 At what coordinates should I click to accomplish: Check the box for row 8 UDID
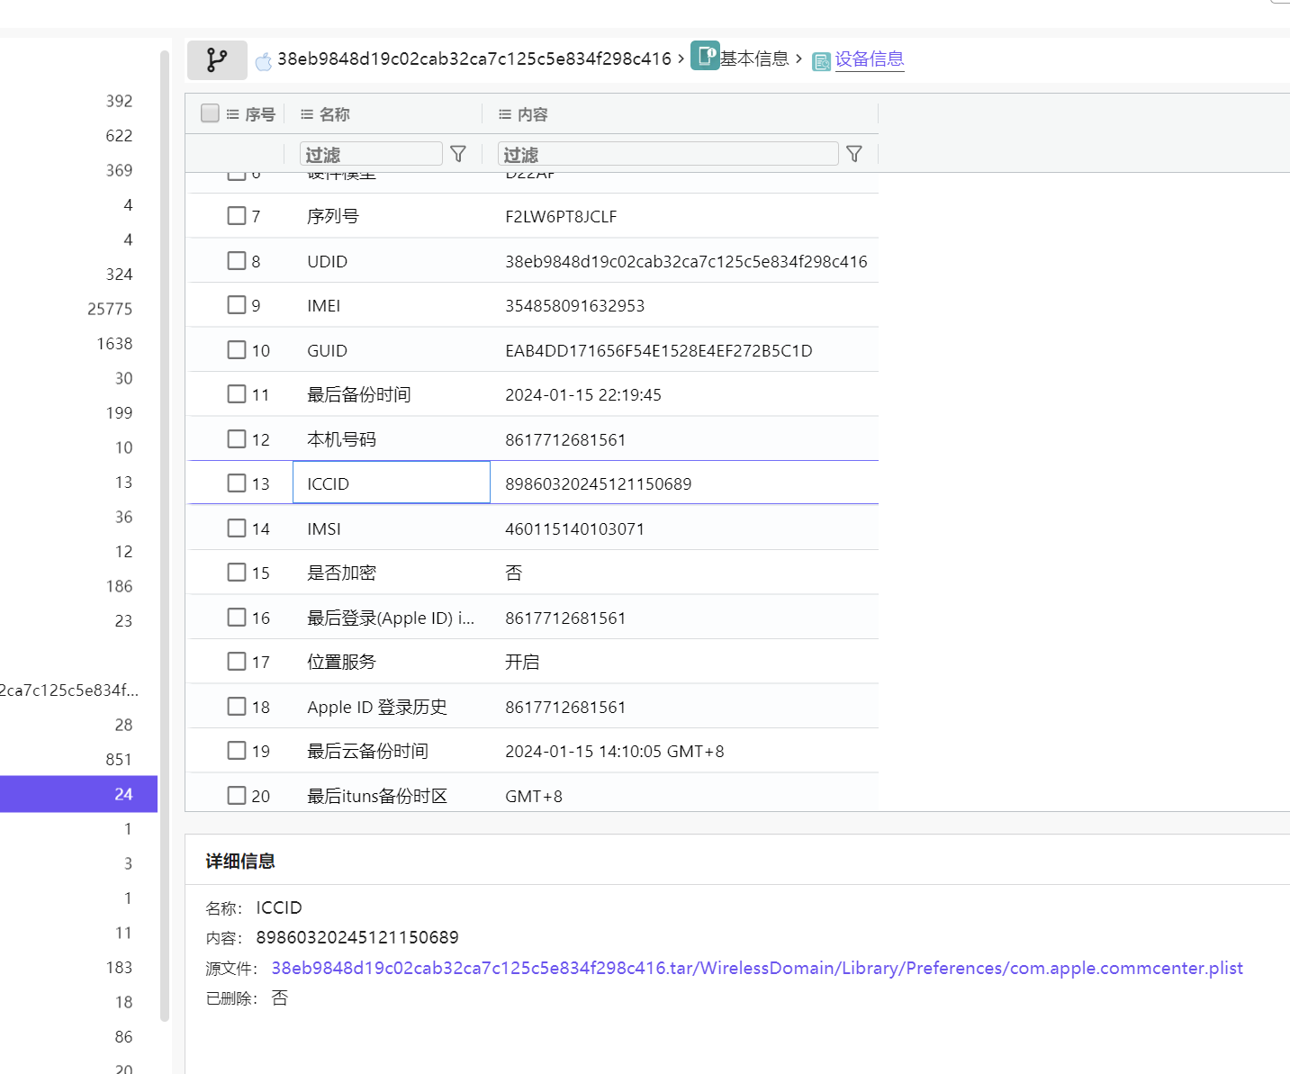click(x=237, y=260)
